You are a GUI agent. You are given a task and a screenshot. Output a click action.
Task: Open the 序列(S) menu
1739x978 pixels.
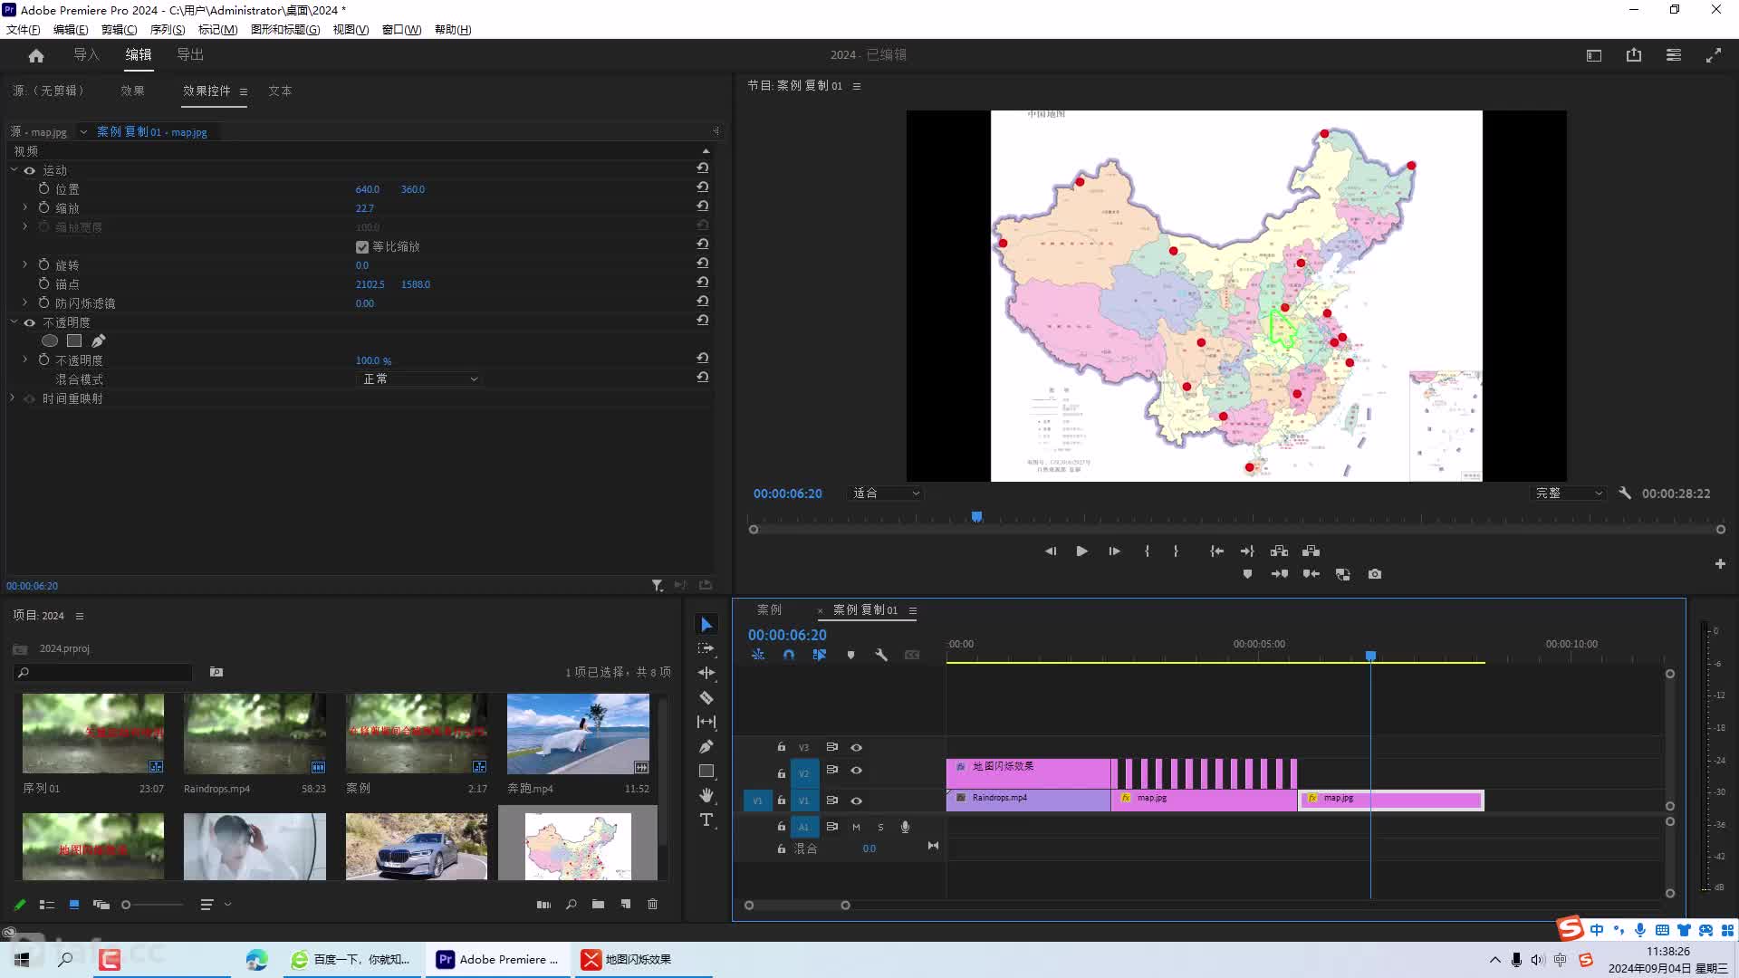pos(168,30)
